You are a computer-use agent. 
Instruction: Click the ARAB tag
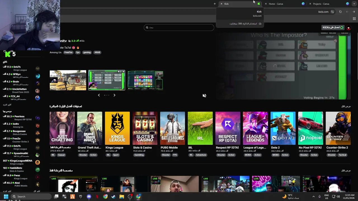click(97, 52)
